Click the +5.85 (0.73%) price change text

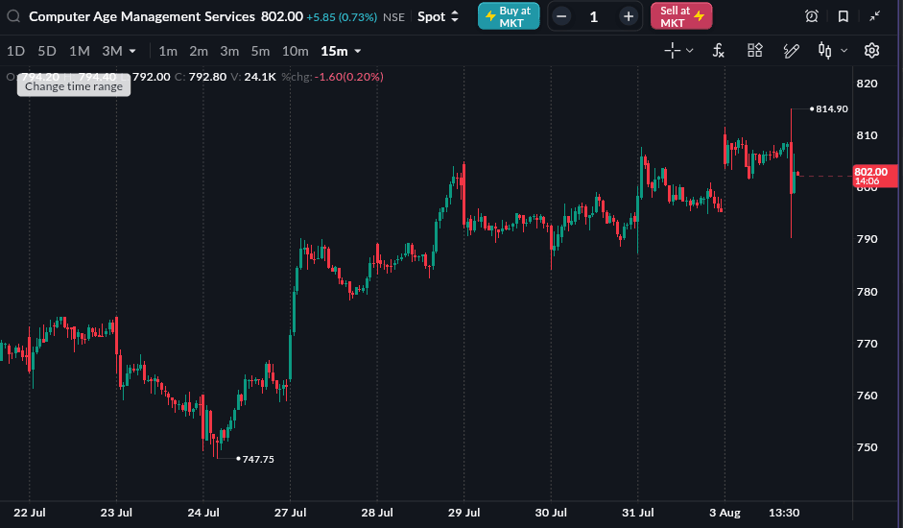click(x=342, y=17)
